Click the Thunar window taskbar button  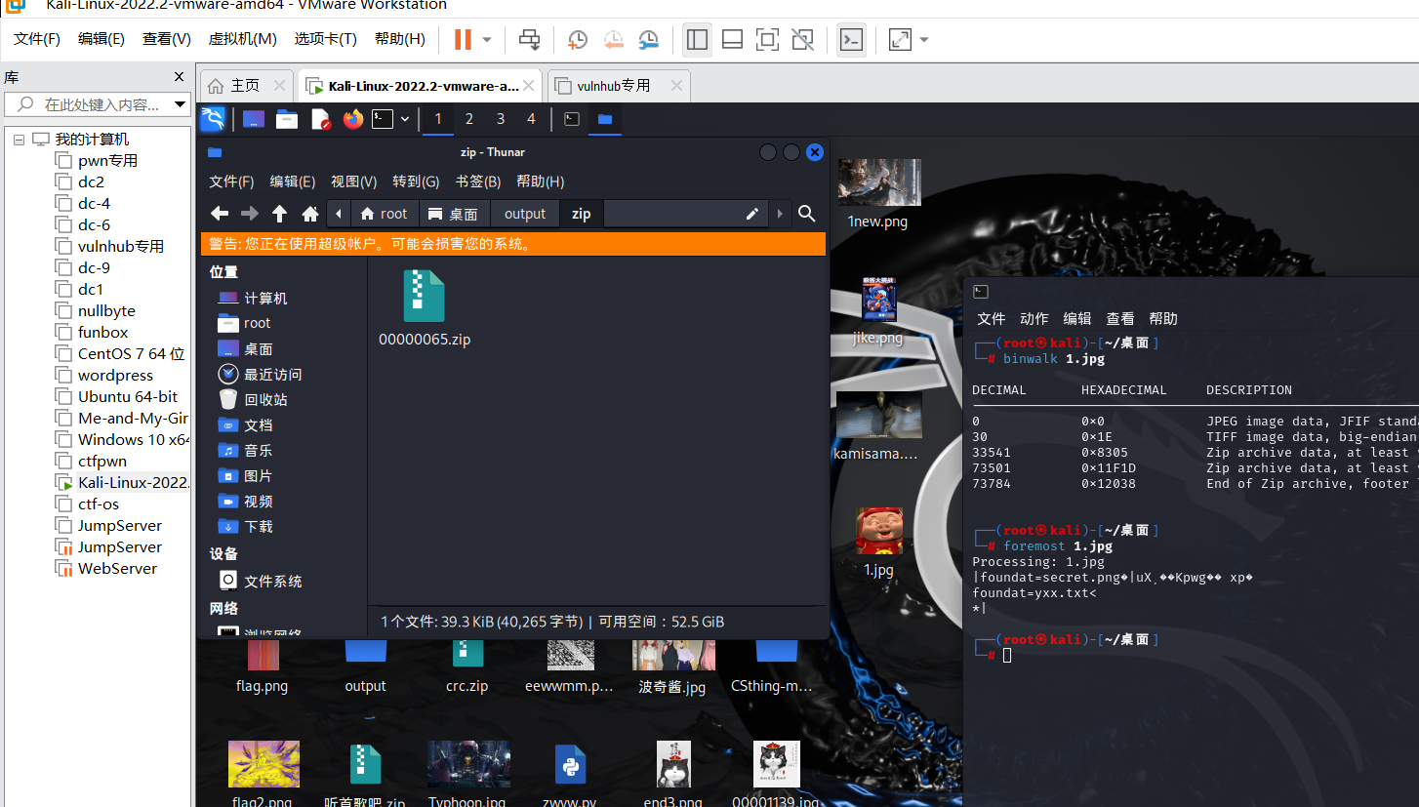605,119
